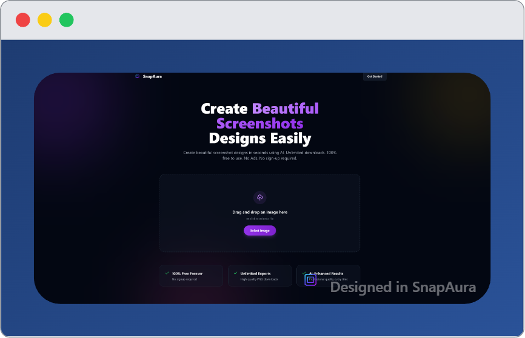Click the 'Designs Easily' heading line

pos(260,138)
